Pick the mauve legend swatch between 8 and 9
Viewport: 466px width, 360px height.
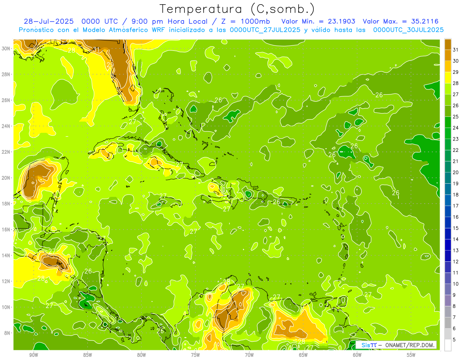click(x=448, y=301)
